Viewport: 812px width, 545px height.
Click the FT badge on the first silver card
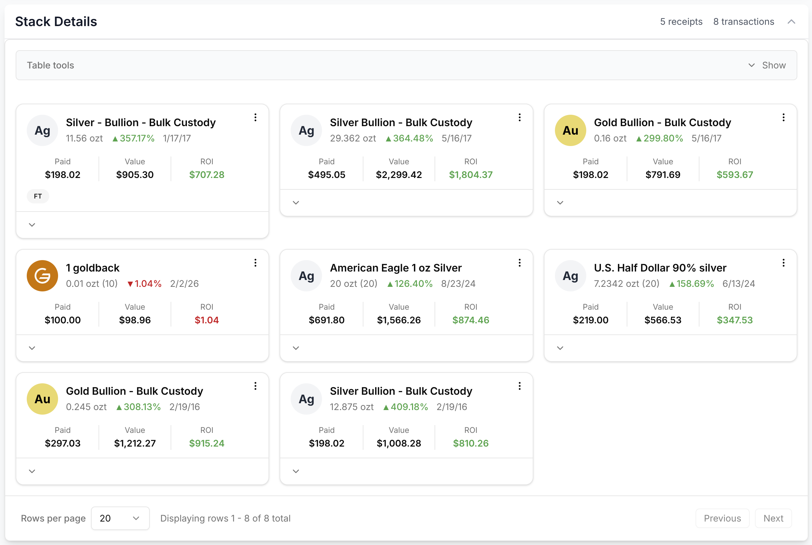pos(38,196)
